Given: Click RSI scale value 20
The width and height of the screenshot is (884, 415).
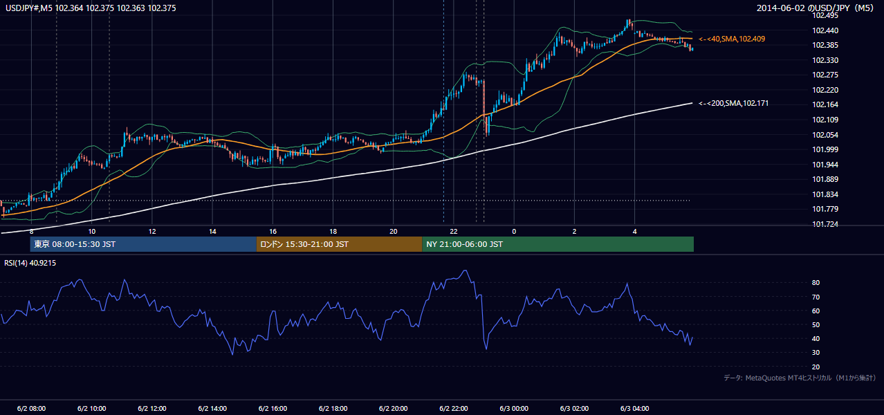Looking at the screenshot, I should pyautogui.click(x=816, y=367).
